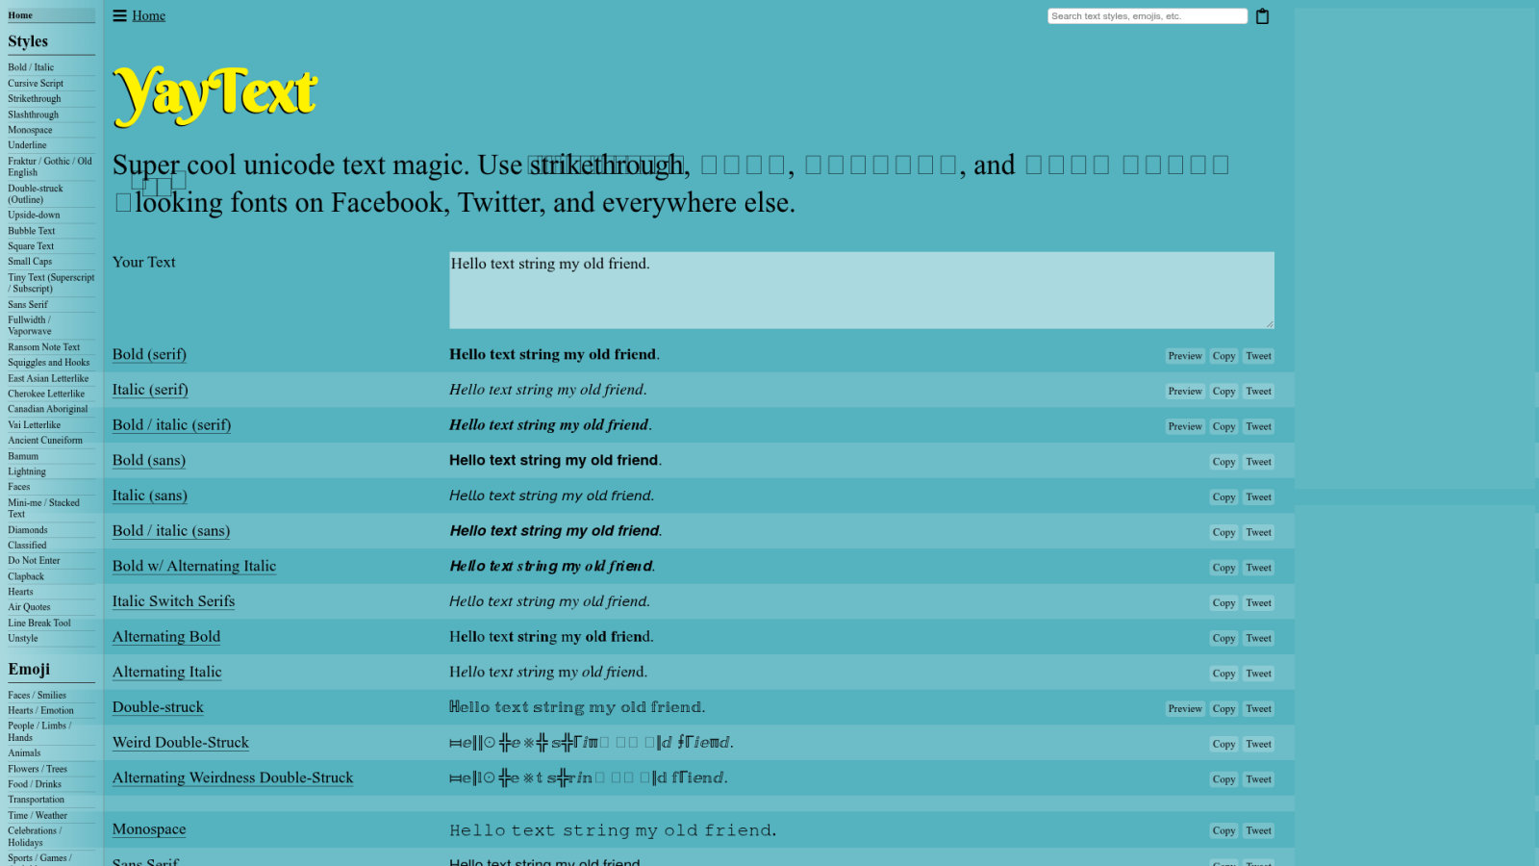
Task: Select Fullwidth / Vaporwave in sidebar
Action: tap(30, 325)
